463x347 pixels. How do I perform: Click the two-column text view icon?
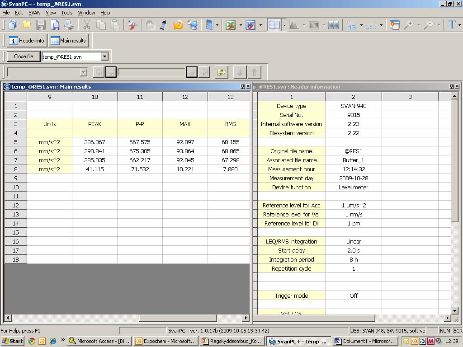(333, 25)
